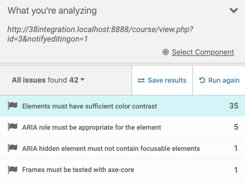Click Save results button

pyautogui.click(x=162, y=80)
